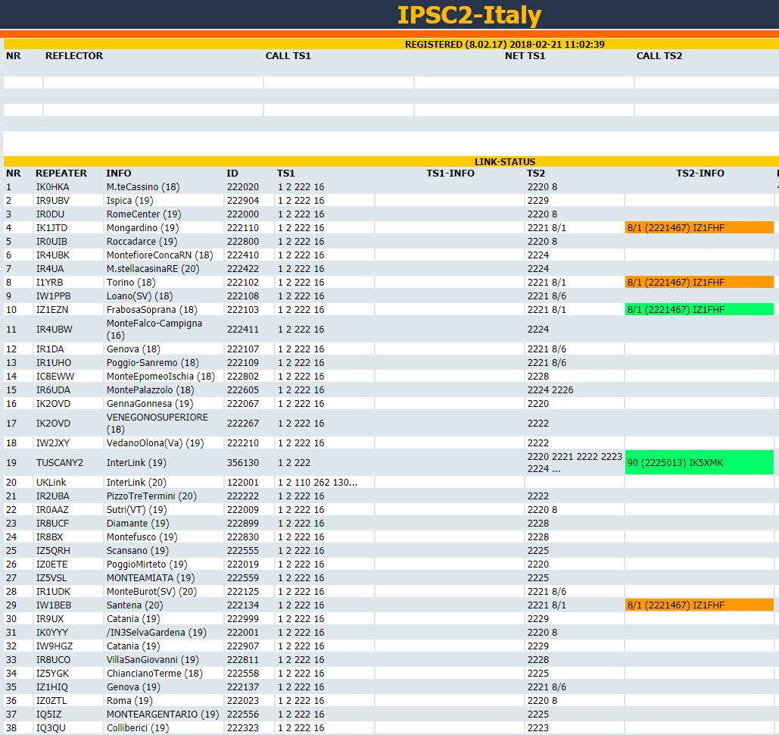Click ChiancianoTerme (18) info cell
Image resolution: width=779 pixels, height=735 pixels.
[x=164, y=674]
